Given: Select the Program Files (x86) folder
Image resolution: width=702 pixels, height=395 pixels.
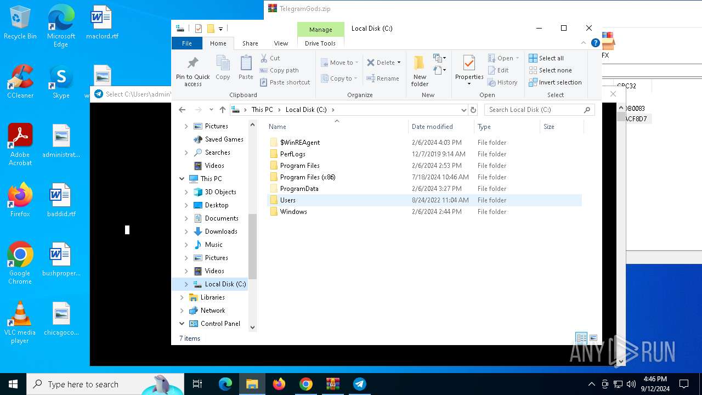Looking at the screenshot, I should point(424,177).
